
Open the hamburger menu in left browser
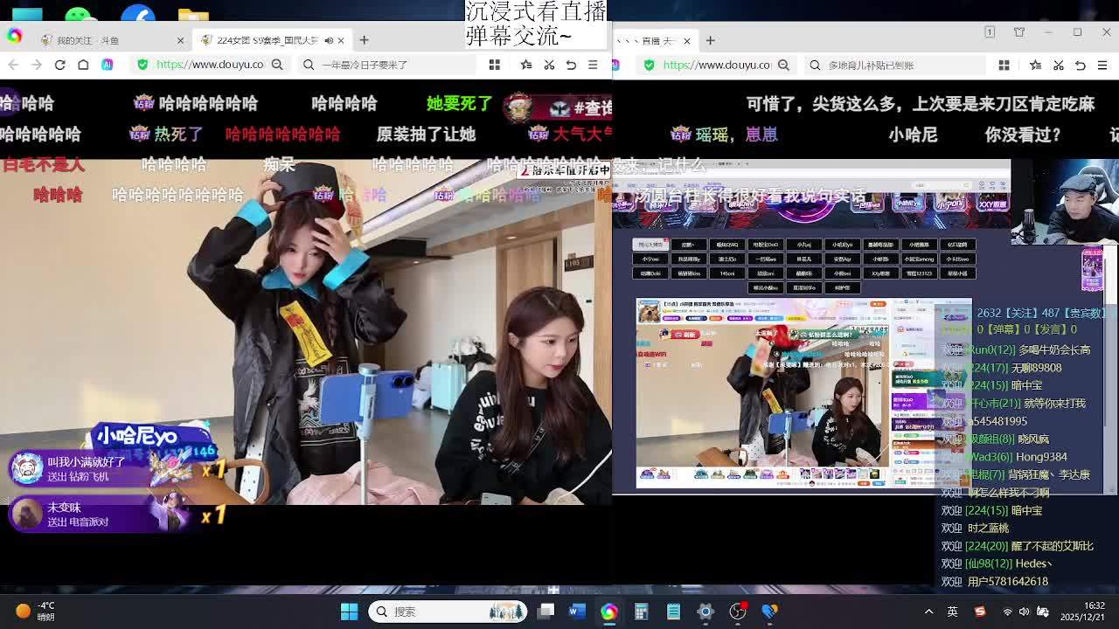pos(593,65)
